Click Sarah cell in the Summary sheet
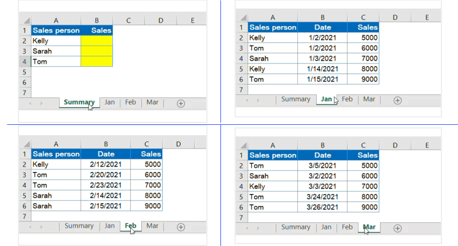The height and width of the screenshot is (246, 458). point(56,51)
